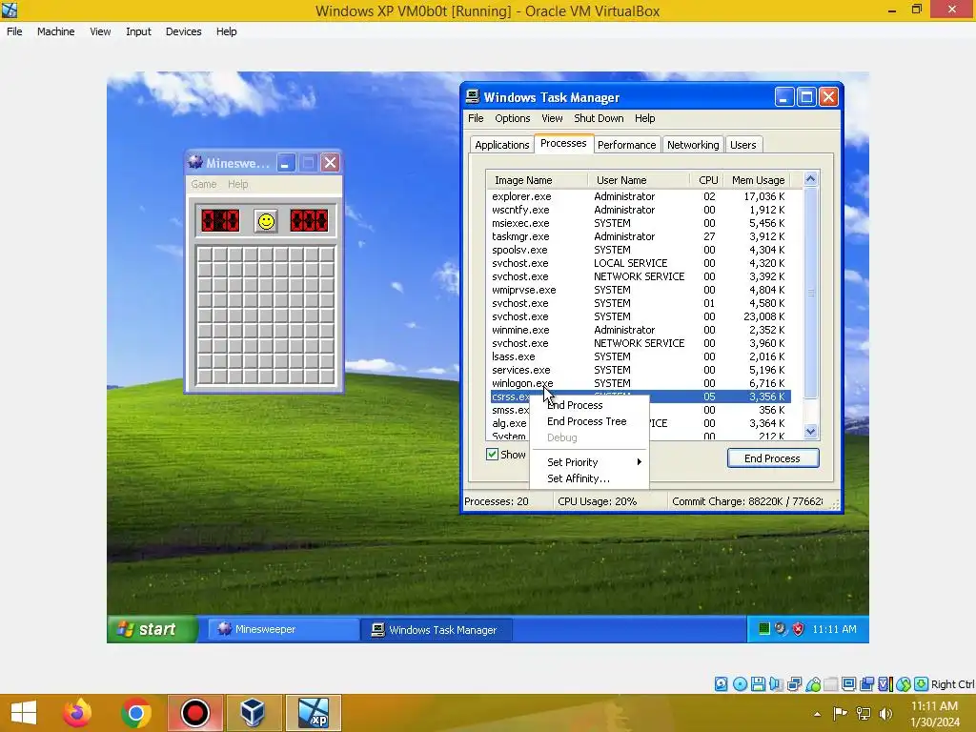Open VirtualBox Machine menu
The width and height of the screenshot is (976, 732).
56,31
